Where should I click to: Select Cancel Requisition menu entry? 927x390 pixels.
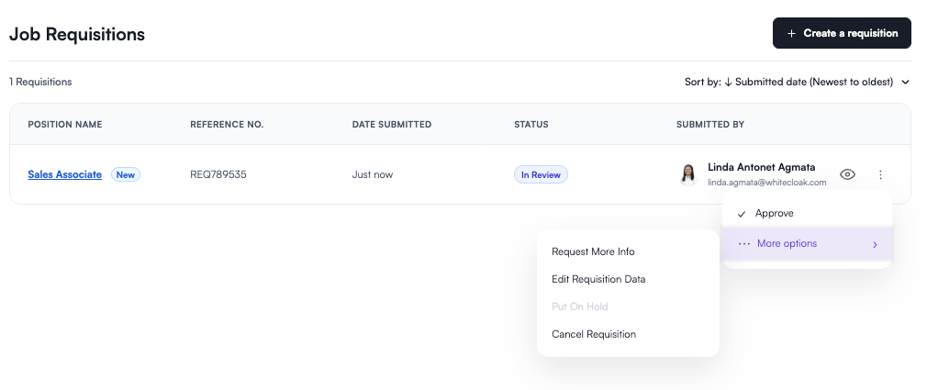[x=593, y=334]
